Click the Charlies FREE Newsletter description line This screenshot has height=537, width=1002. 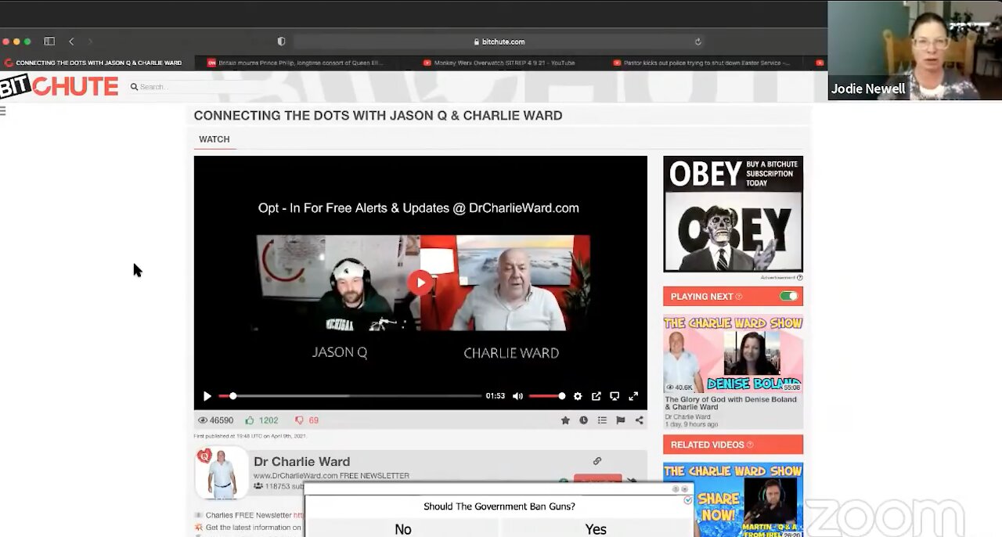pyautogui.click(x=249, y=515)
